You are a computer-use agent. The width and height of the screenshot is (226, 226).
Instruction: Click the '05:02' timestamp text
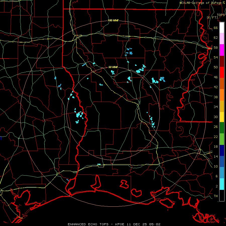coord(155,224)
